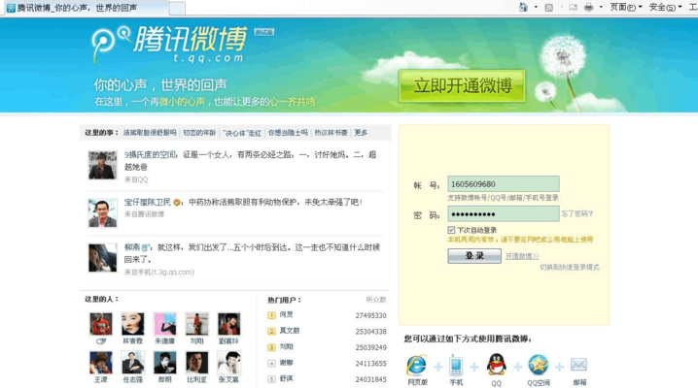The width and height of the screenshot is (698, 388).
Task: Click the 网页版 Internet Explorer icon
Action: coord(417,365)
